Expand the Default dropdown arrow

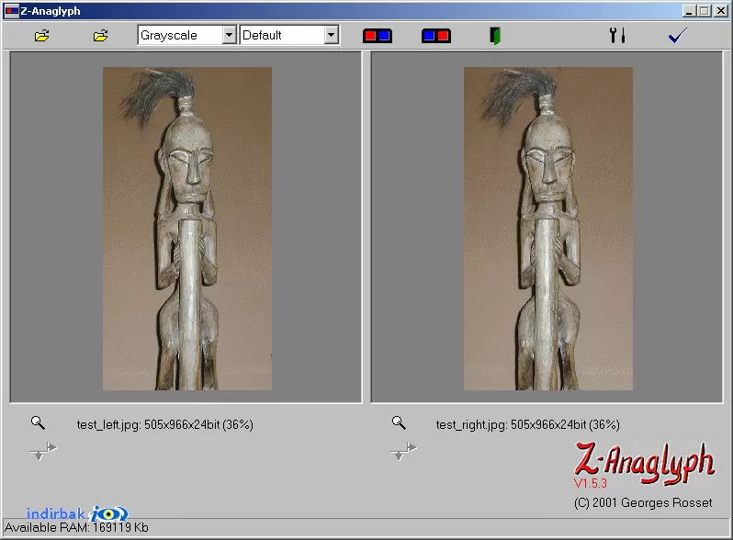click(x=331, y=35)
